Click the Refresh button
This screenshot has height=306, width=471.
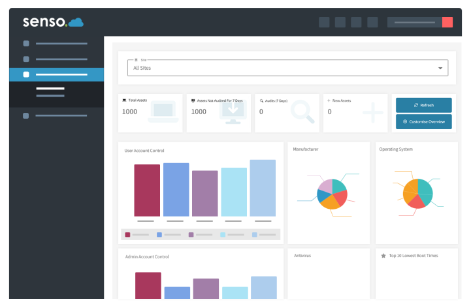pyautogui.click(x=423, y=105)
